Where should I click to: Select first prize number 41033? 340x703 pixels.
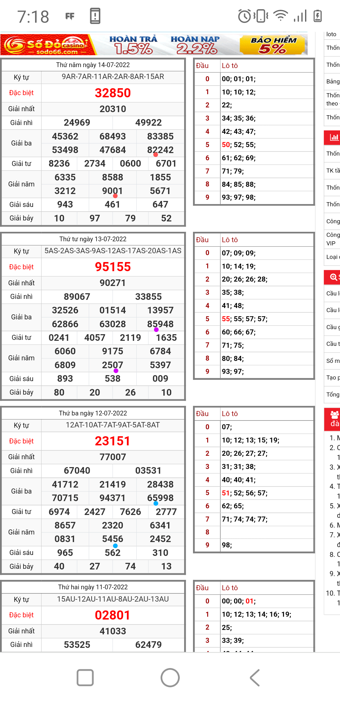click(x=113, y=631)
